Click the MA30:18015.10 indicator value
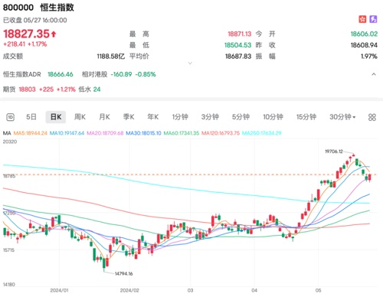This screenshot has width=383, height=297. click(x=143, y=133)
